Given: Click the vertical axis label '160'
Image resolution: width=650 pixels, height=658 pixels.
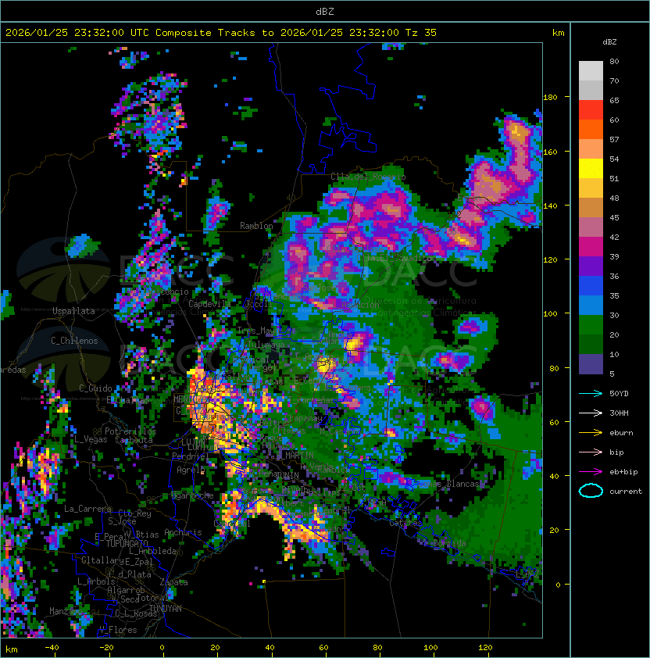Looking at the screenshot, I should [x=550, y=152].
